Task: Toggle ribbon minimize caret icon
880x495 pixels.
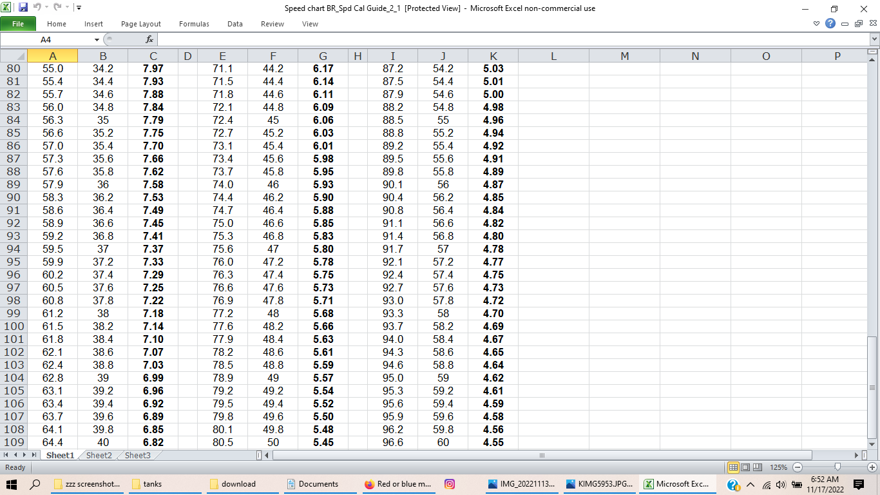Action: (817, 24)
